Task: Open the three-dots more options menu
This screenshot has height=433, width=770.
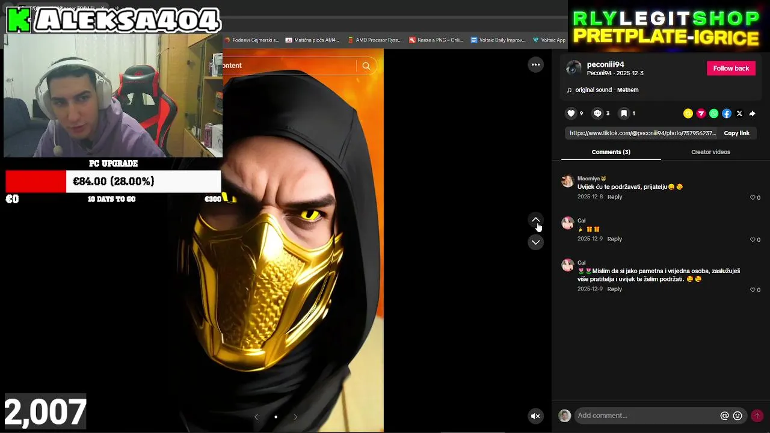Action: pyautogui.click(x=535, y=64)
